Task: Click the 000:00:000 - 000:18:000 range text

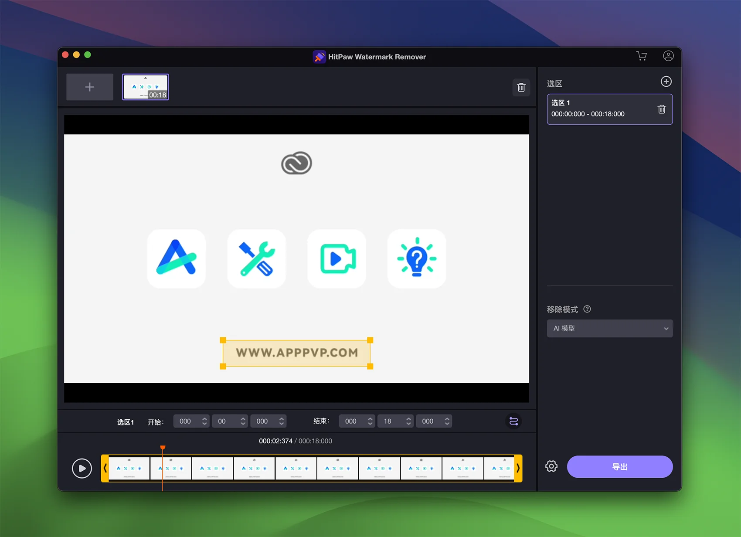Action: pos(588,114)
